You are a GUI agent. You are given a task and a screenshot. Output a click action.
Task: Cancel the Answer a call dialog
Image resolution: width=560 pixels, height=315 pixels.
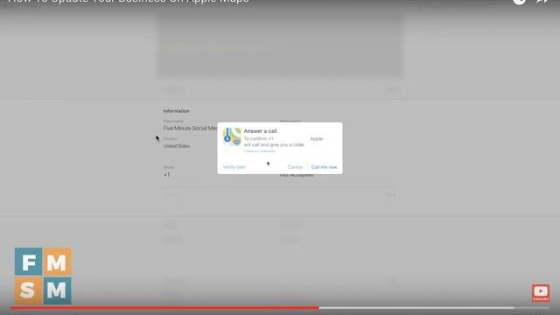coord(295,167)
